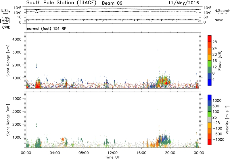This screenshot has width=230, height=159.
Task: Click the "-1000" tick on Velocity colorbar
Action: coord(218,139)
